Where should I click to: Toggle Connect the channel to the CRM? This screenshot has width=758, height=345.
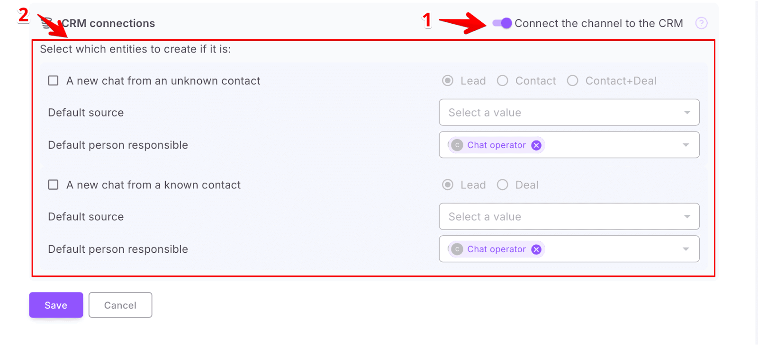[502, 23]
